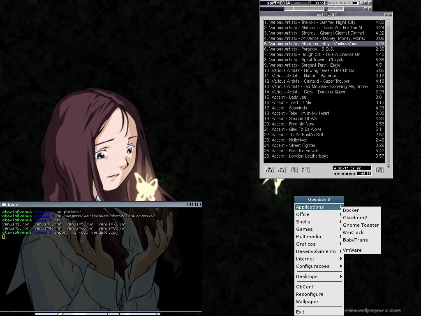The height and width of the screenshot is (316, 421).
Task: Click the previous button in spiffMEDIA titlebar
Action: click(330, 3)
